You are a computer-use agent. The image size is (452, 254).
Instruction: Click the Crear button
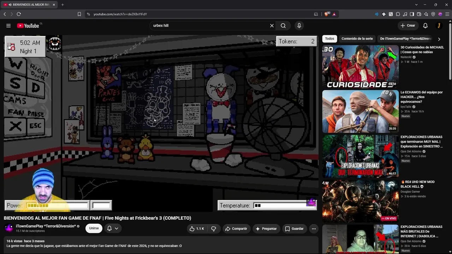click(x=408, y=25)
